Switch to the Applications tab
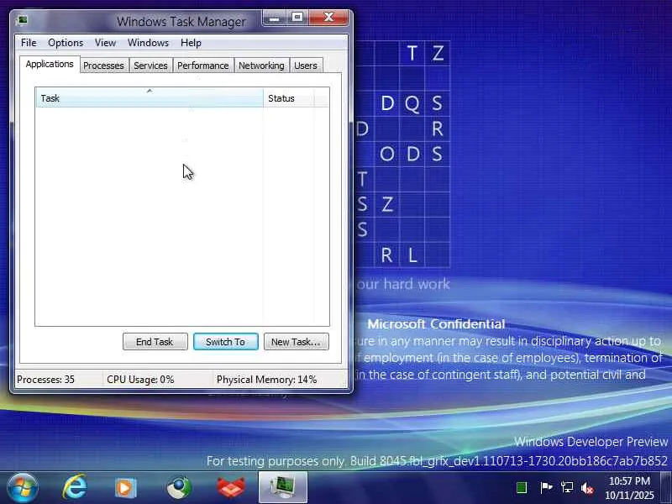The height and width of the screenshot is (504, 672). tap(50, 65)
